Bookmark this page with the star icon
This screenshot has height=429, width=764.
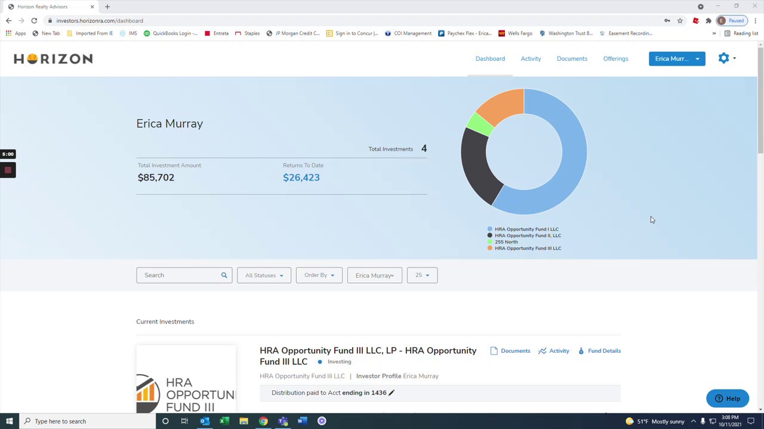(680, 21)
